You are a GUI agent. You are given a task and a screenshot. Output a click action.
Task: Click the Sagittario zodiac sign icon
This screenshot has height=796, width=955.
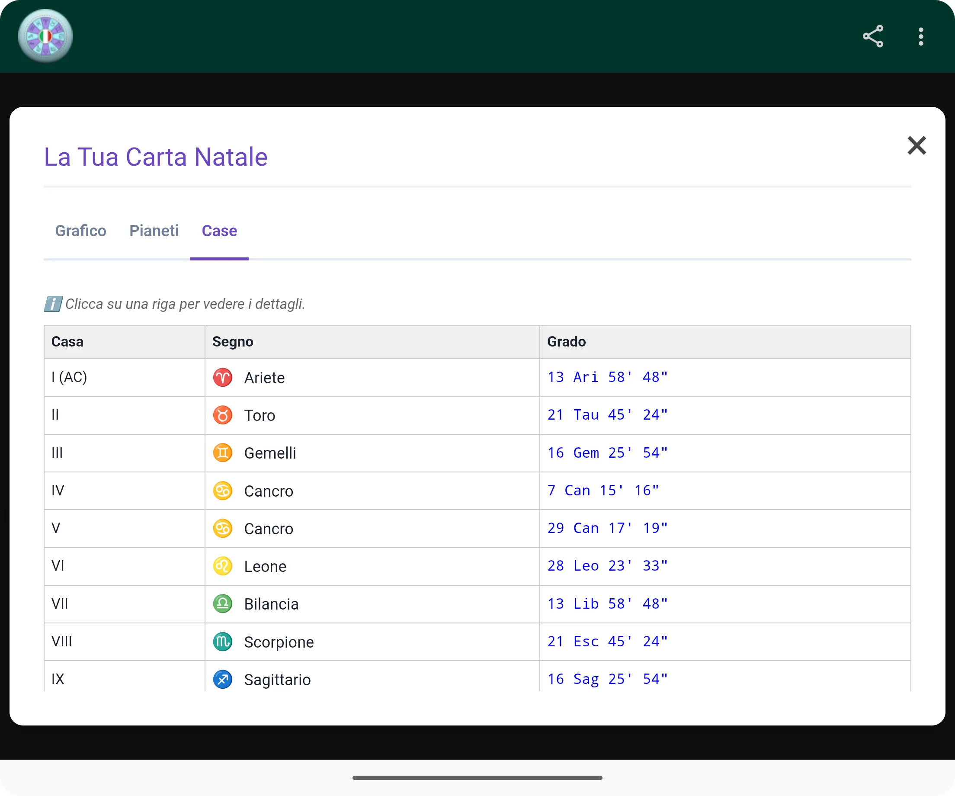[223, 680]
